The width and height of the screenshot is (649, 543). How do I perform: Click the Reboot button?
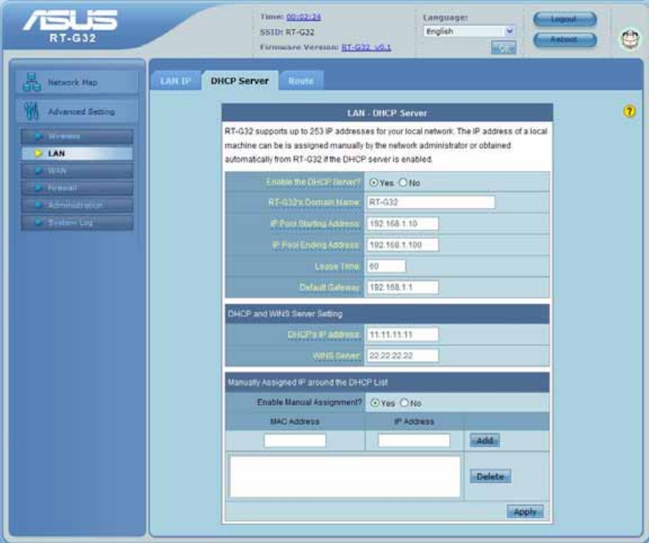(565, 40)
